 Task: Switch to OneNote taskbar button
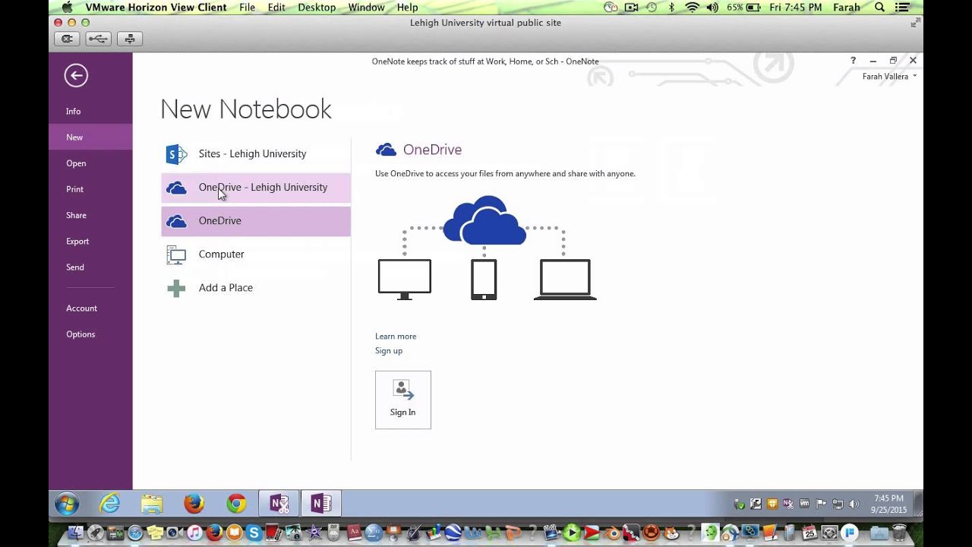320,504
